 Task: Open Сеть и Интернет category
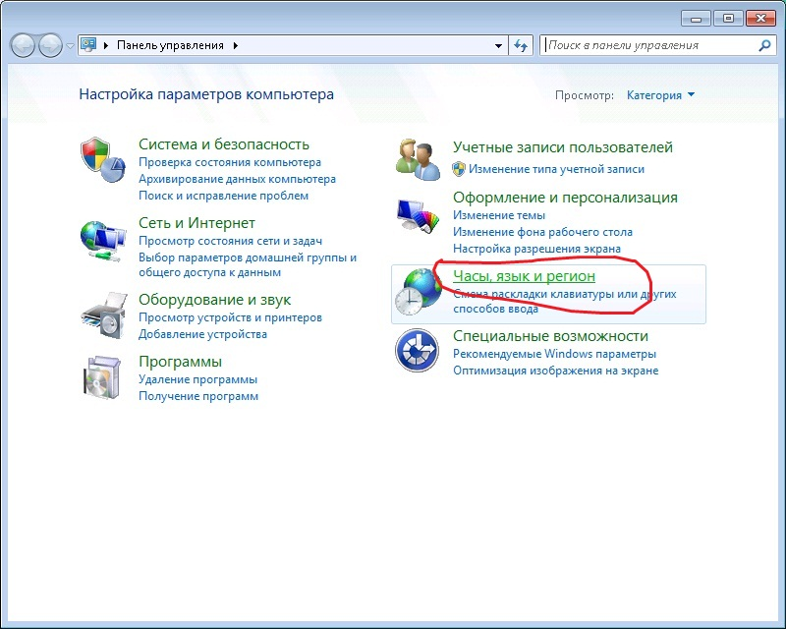tap(196, 223)
